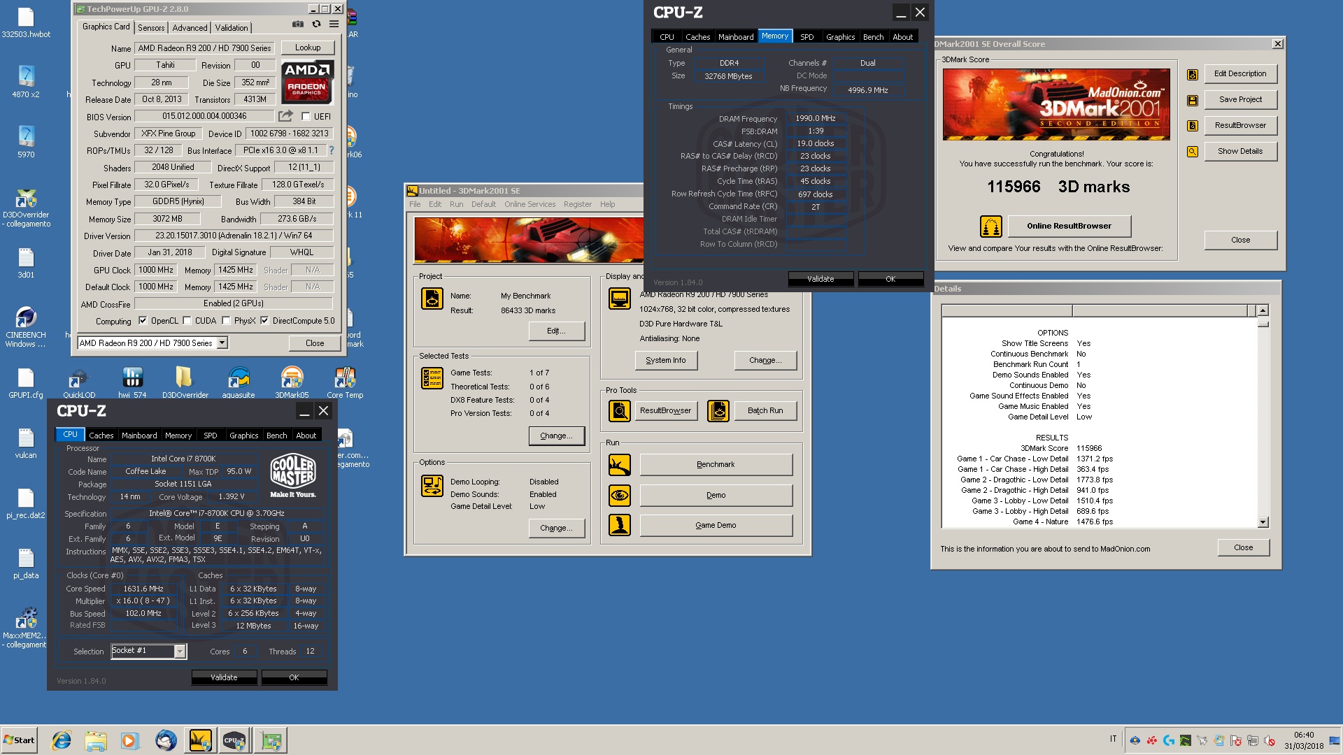Click the Details list scrollbar down arrow
This screenshot has width=1343, height=755.
(x=1263, y=522)
